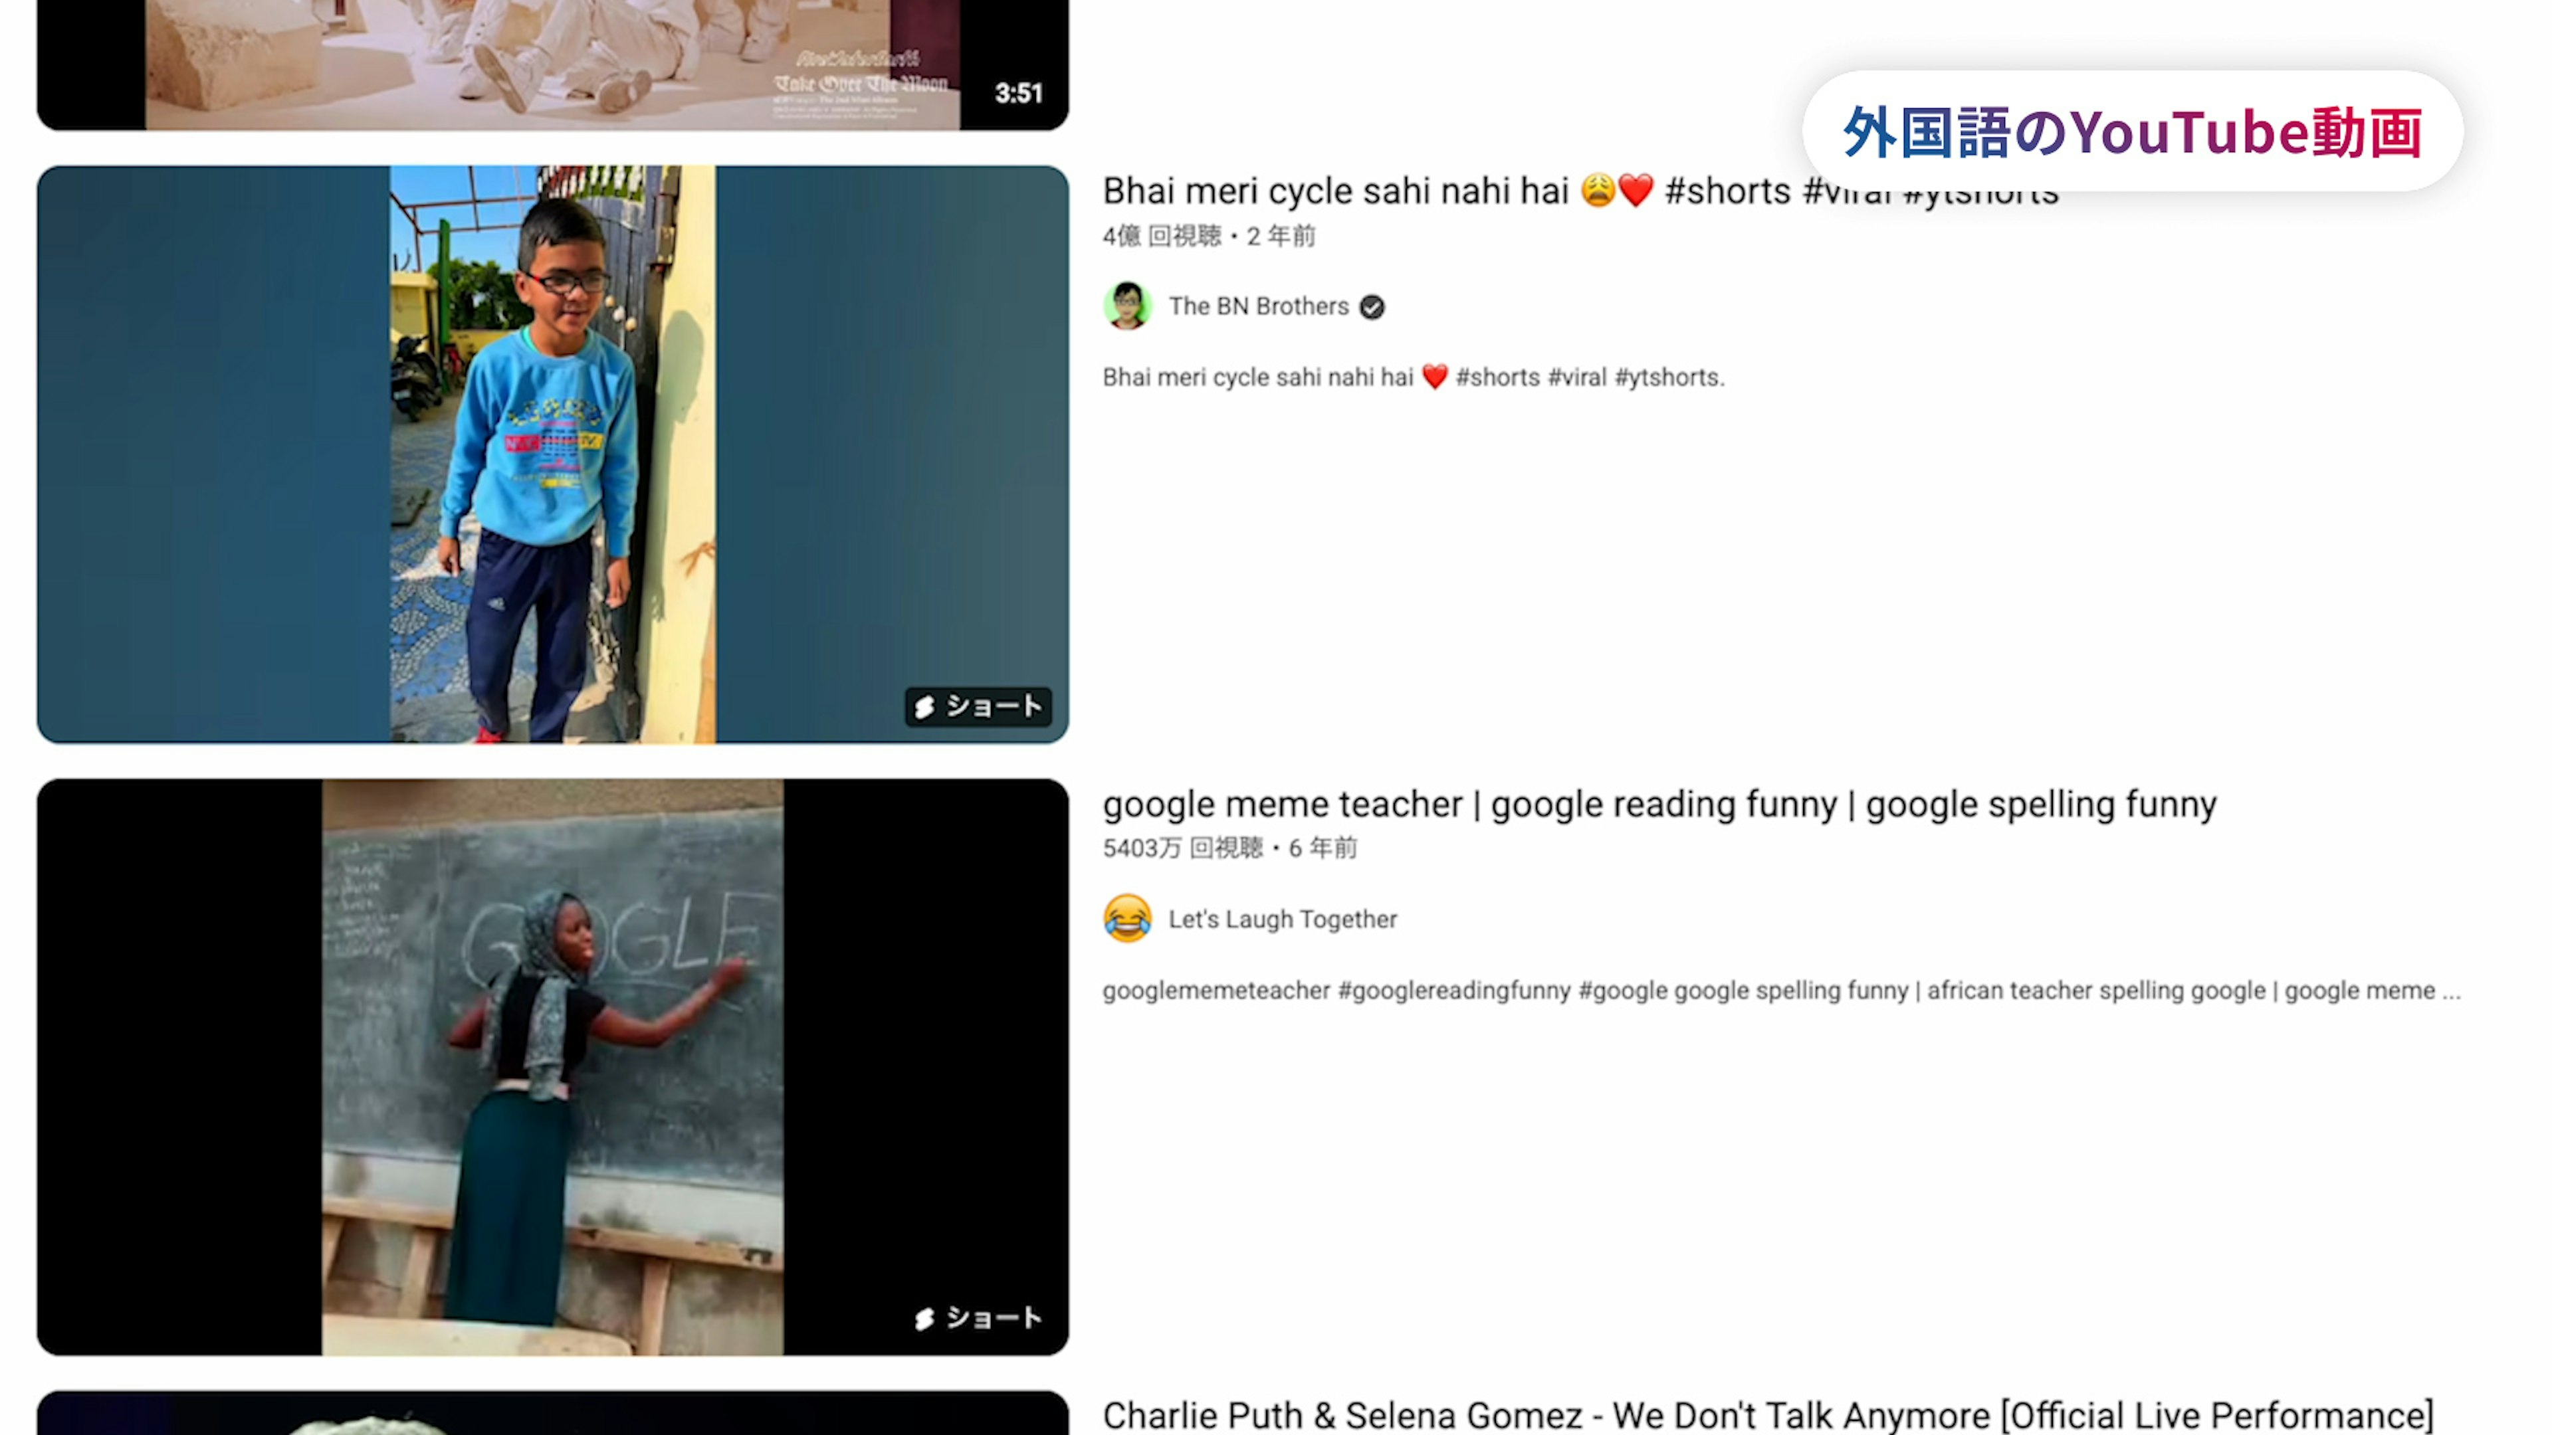The image size is (2552, 1435).
Task: Open "Bhai meri cycle sahi nahi hai" title
Action: (x=1337, y=190)
